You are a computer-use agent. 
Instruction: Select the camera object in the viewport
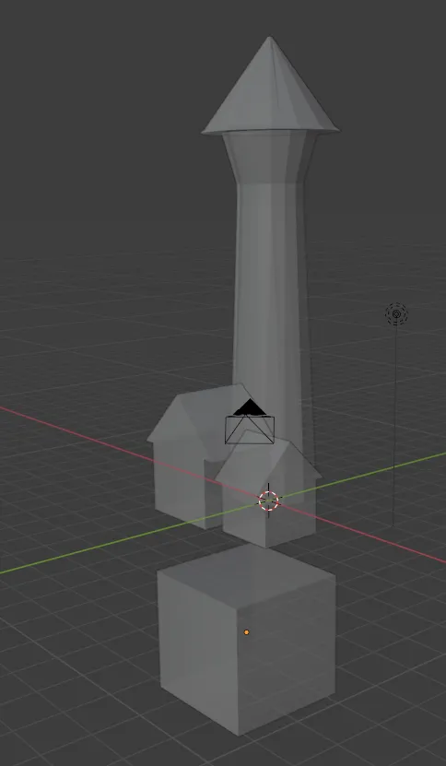[x=250, y=422]
